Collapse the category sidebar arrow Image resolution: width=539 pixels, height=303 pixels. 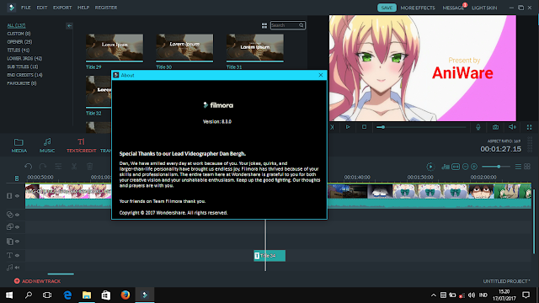(69, 26)
